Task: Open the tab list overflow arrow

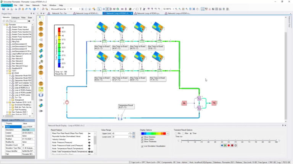Action: [290, 14]
